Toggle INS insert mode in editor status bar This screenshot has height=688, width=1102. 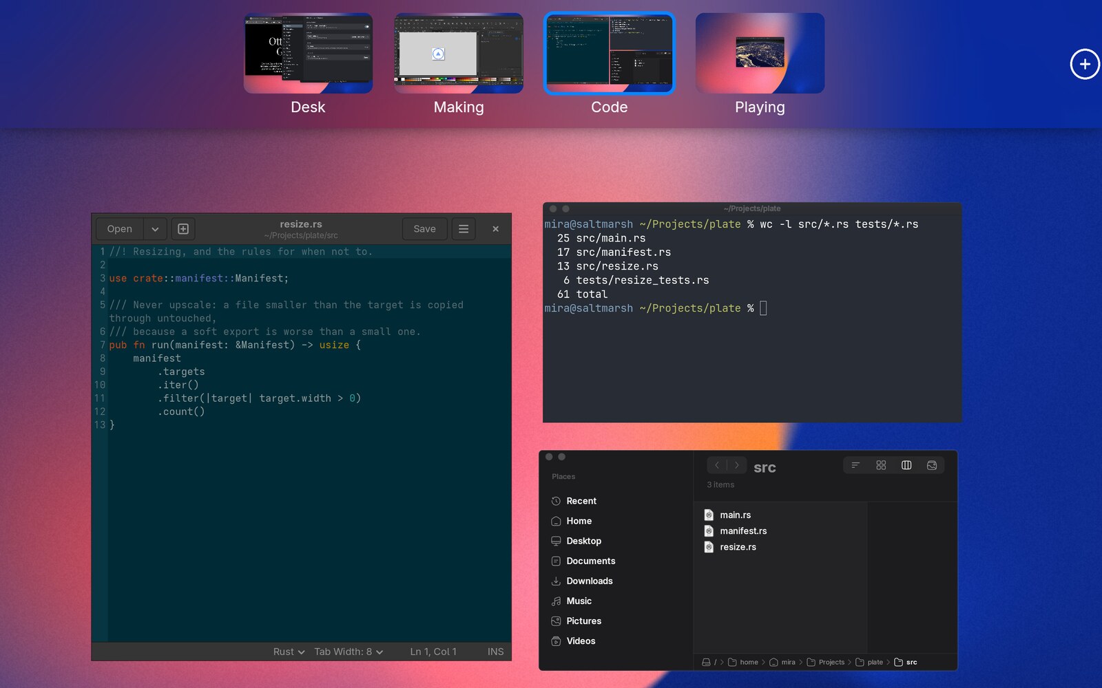click(495, 652)
